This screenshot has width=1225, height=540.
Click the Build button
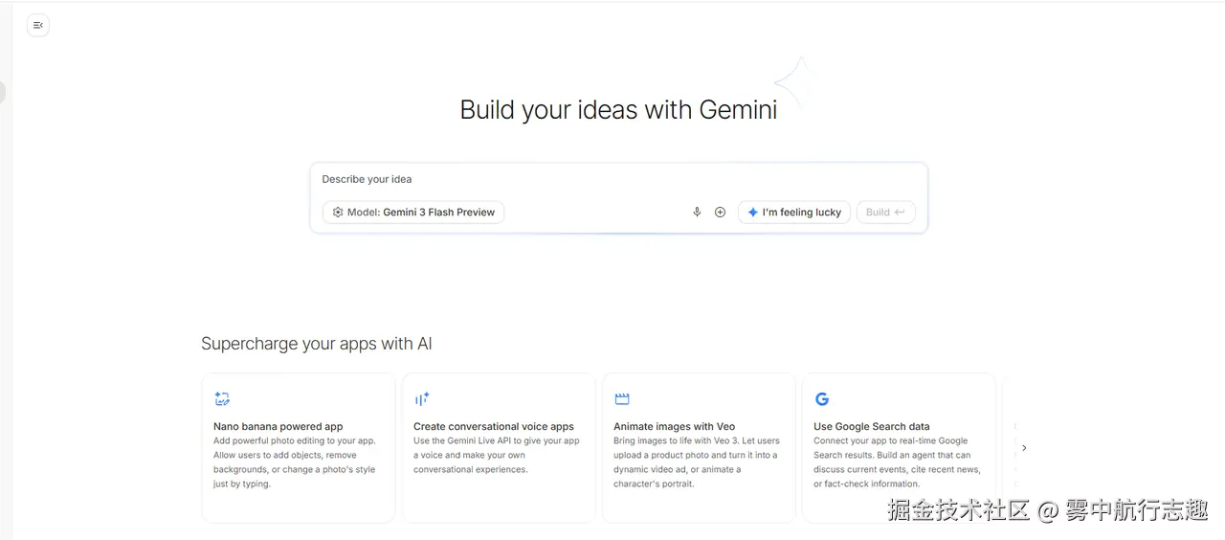coord(885,213)
